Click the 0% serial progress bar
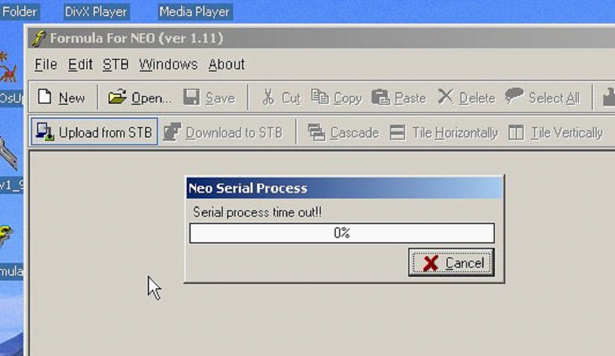The image size is (615, 356). click(342, 233)
